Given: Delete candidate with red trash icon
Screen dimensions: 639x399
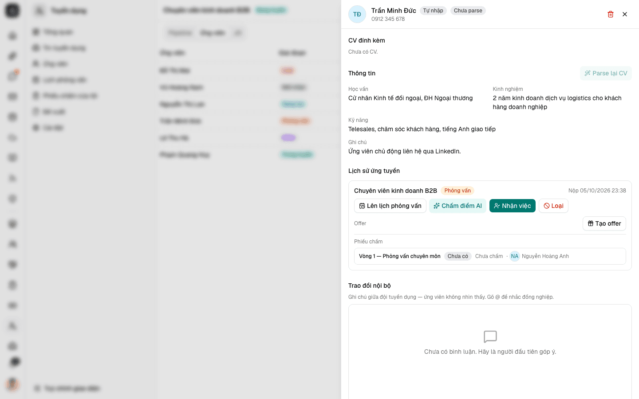Looking at the screenshot, I should click(x=611, y=14).
